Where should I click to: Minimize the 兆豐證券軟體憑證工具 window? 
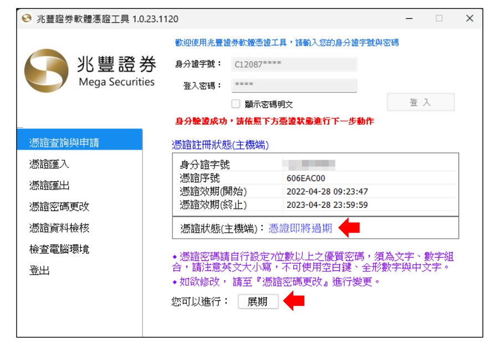tap(410, 19)
